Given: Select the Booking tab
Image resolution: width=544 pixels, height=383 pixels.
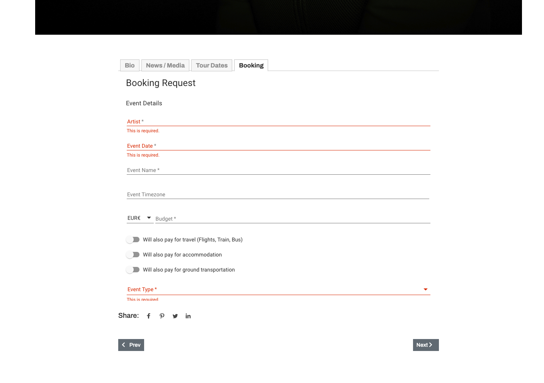Looking at the screenshot, I should 251,66.
